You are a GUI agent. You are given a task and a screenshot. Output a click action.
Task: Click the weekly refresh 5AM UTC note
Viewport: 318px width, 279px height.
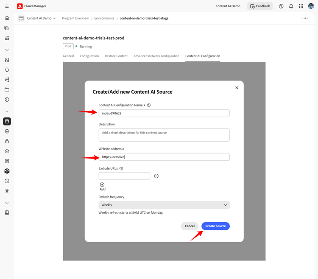[x=131, y=213]
